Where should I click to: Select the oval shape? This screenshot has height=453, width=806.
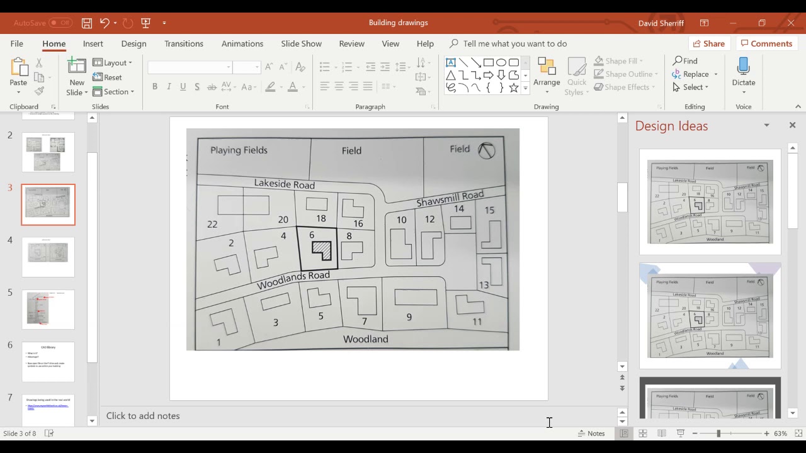coord(501,62)
